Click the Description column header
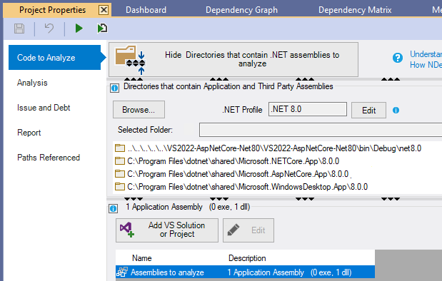442x281 pixels. click(247, 258)
